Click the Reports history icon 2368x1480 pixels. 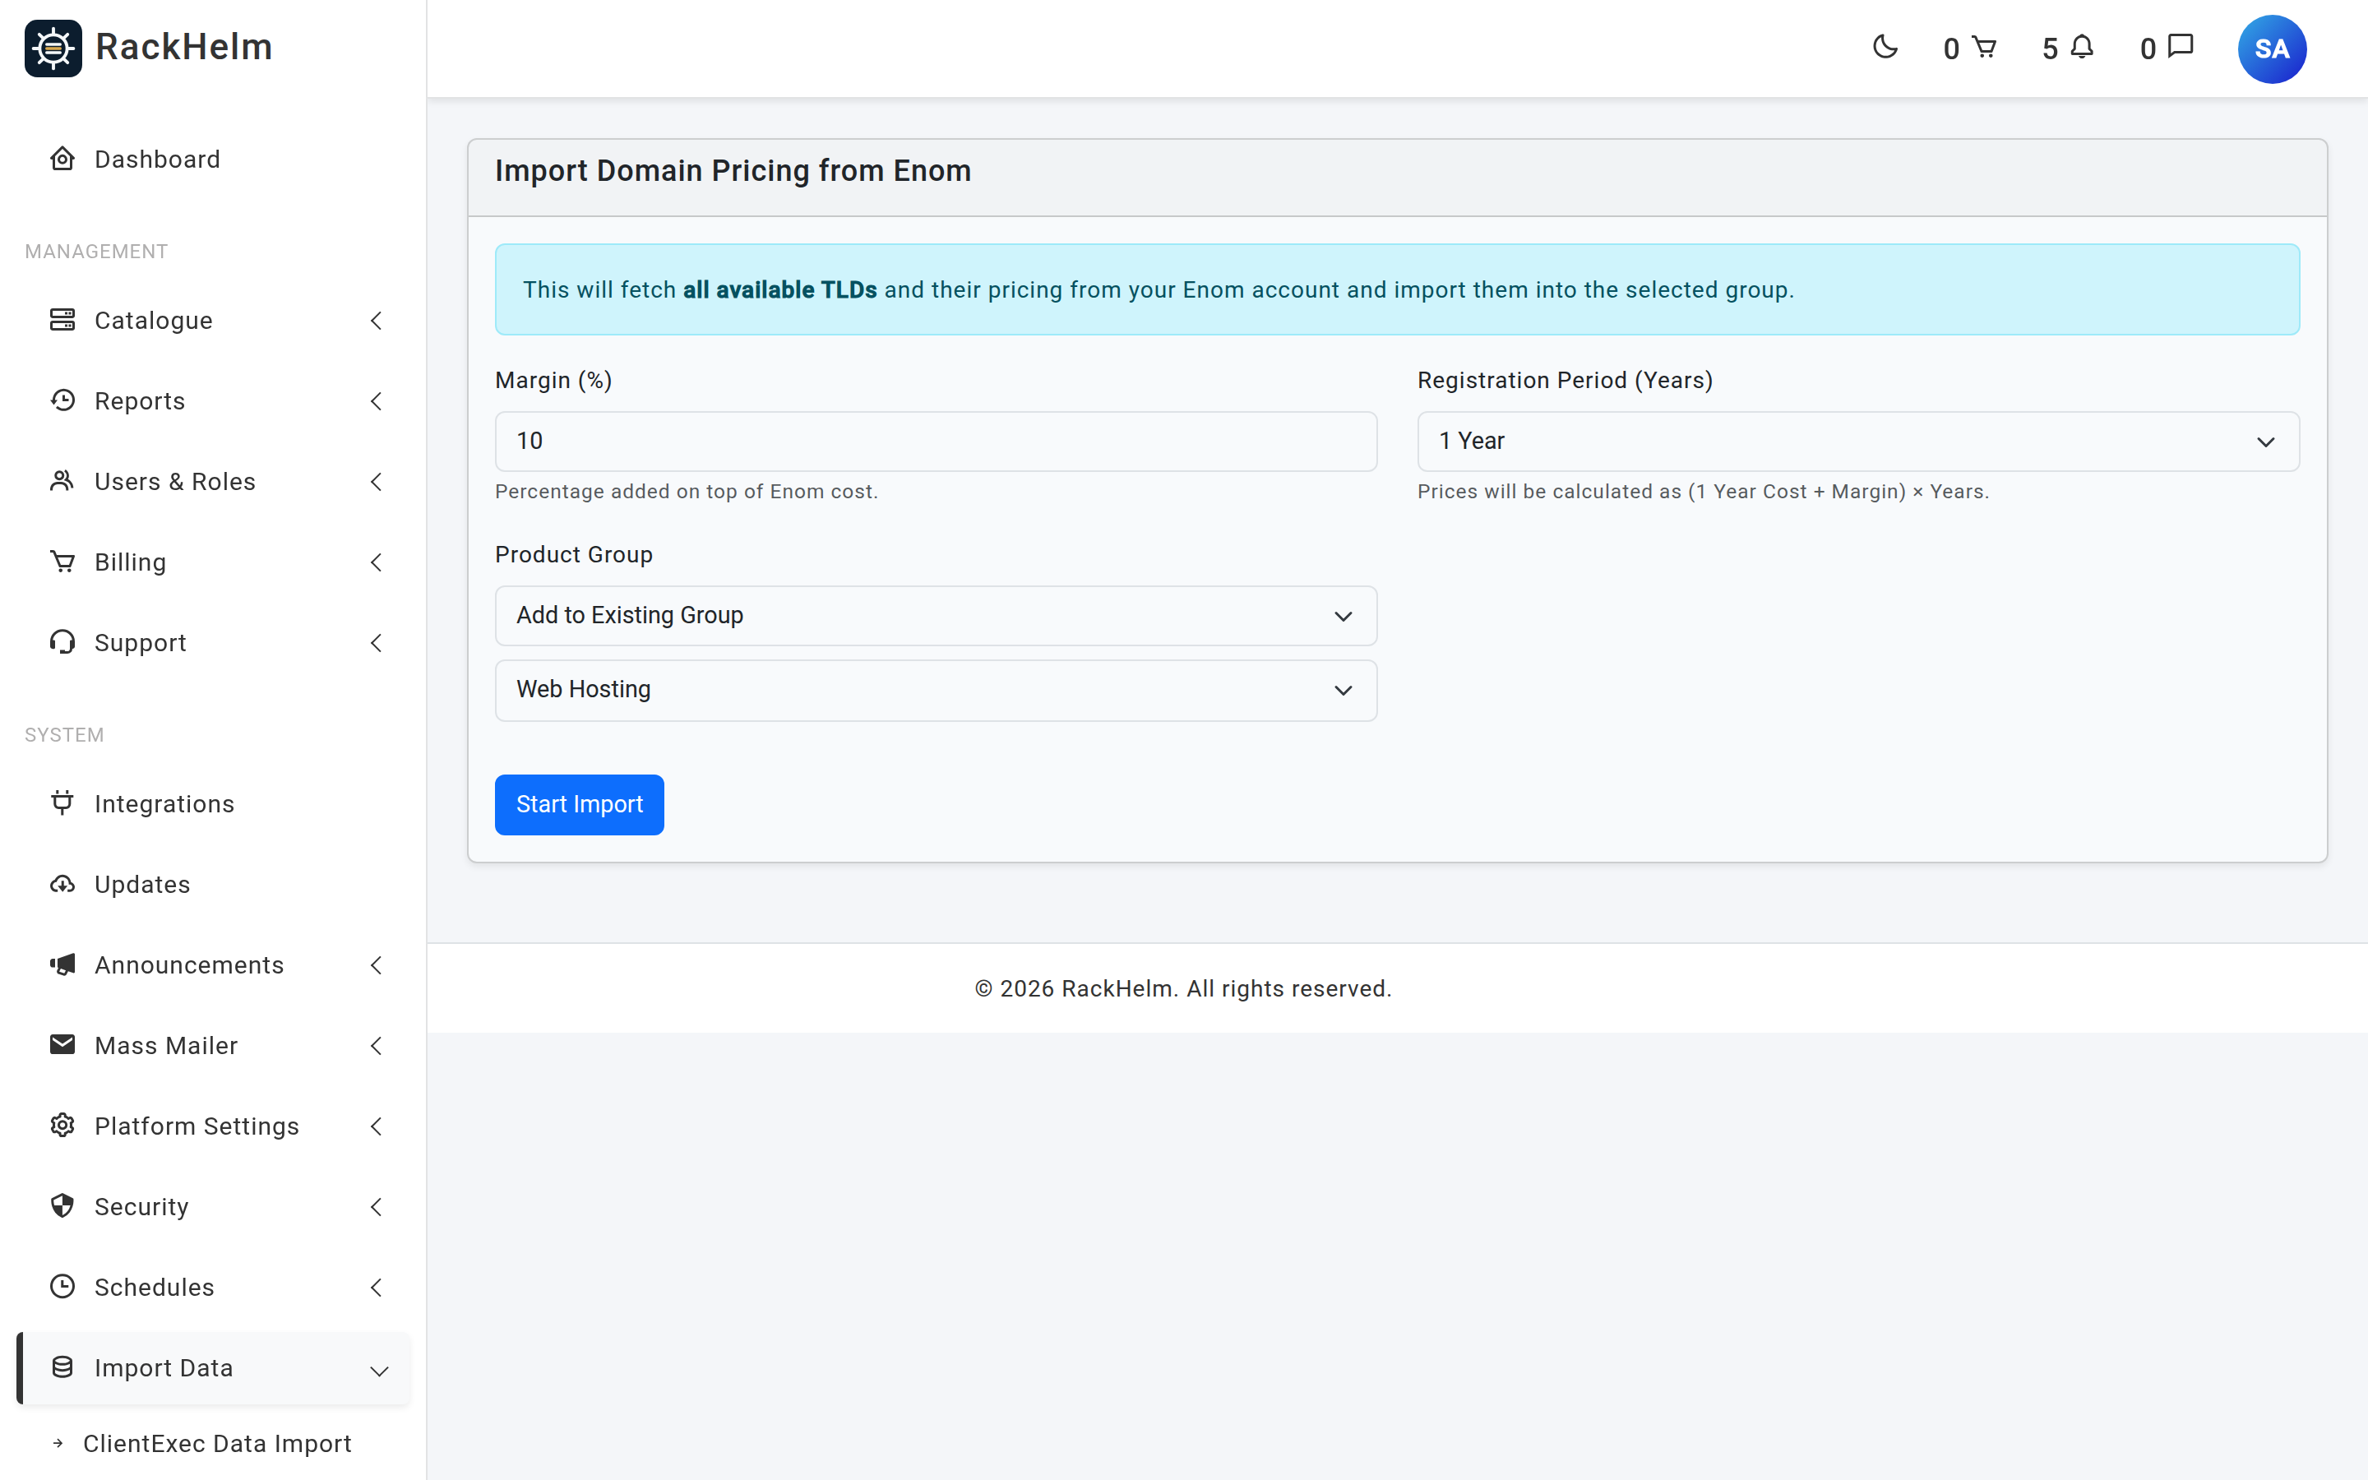[x=62, y=400]
